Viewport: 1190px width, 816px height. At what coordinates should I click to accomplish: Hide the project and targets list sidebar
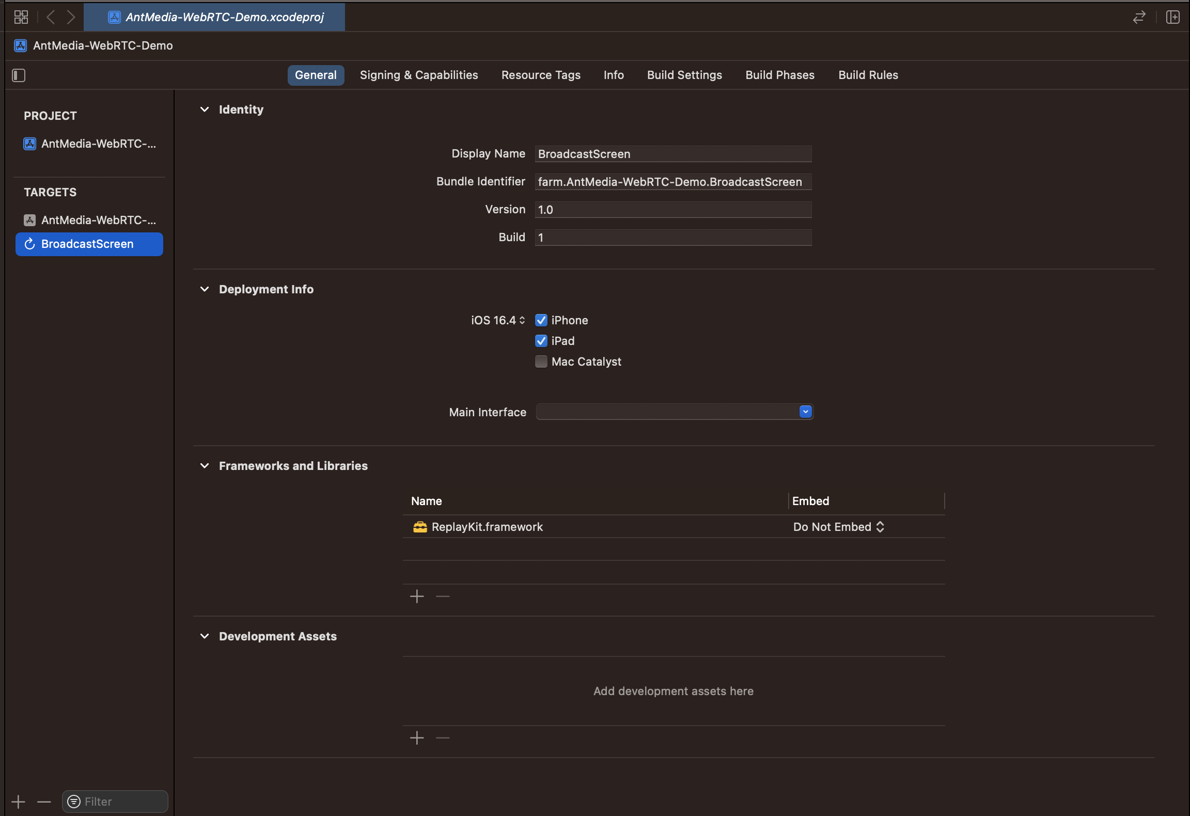(x=19, y=75)
